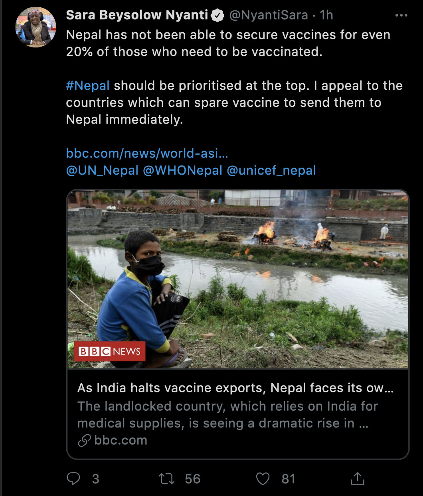The height and width of the screenshot is (496, 423).
Task: Click the chain link icon beside bbc.com
Action: [84, 440]
